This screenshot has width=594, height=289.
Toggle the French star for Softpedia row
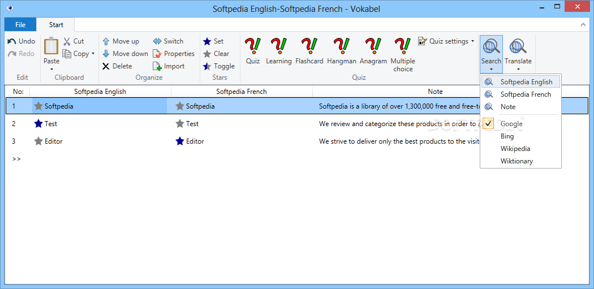pos(180,106)
